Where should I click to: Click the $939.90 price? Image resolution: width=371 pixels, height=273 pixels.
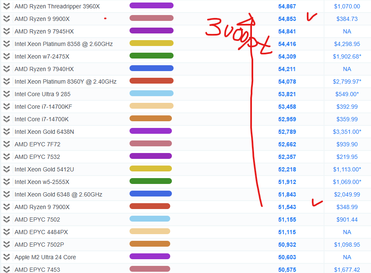point(347,144)
